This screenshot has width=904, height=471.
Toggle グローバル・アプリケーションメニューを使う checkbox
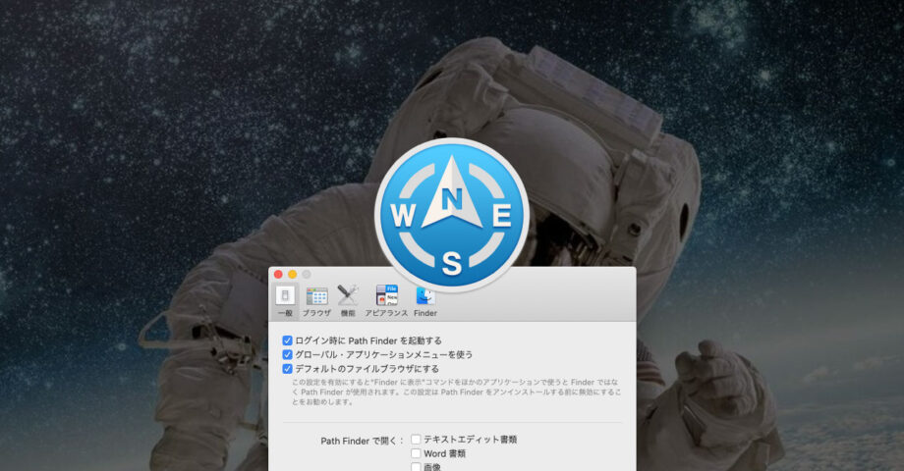[287, 354]
